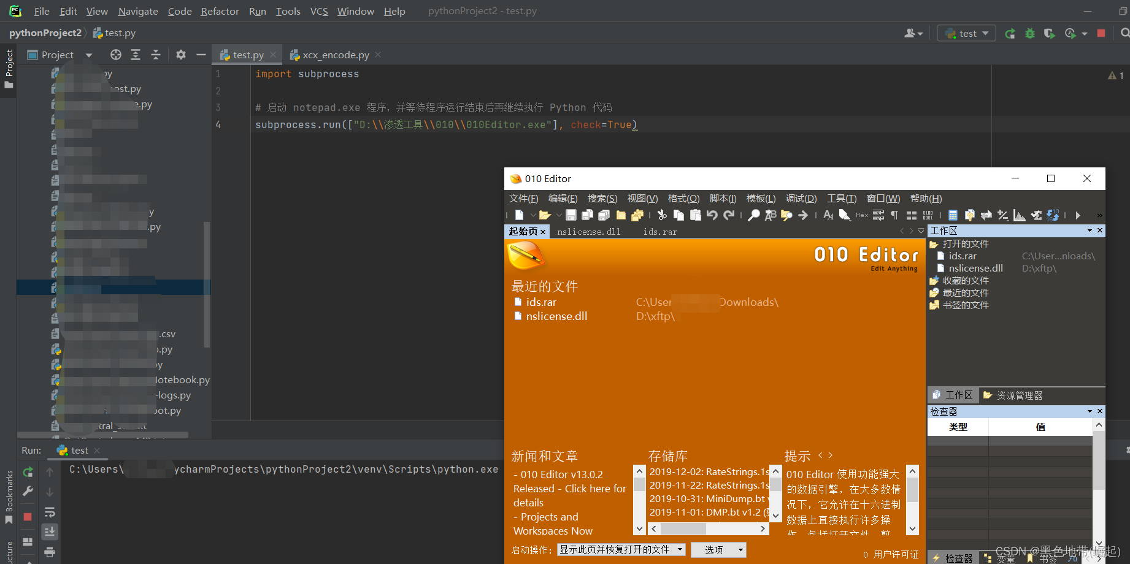1130x564 pixels.
Task: Click Collapse All icon in Project panel
Action: pyautogui.click(x=156, y=55)
